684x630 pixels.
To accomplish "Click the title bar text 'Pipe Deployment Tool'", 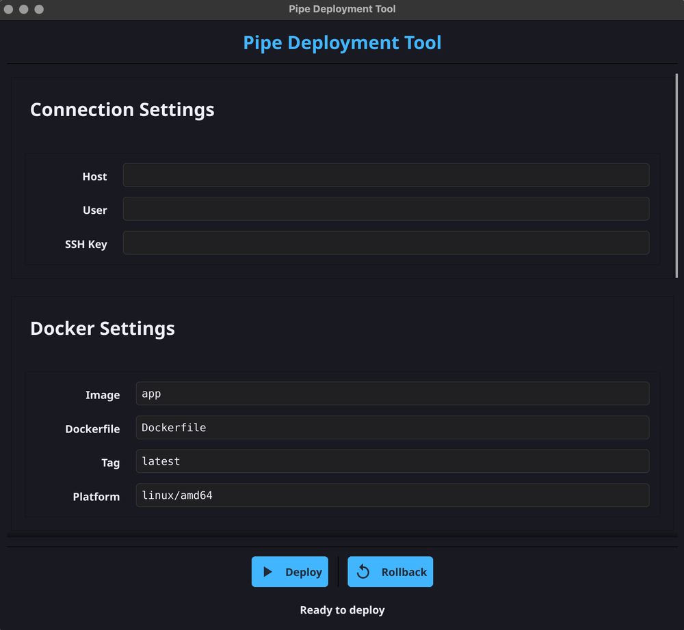I will point(342,9).
